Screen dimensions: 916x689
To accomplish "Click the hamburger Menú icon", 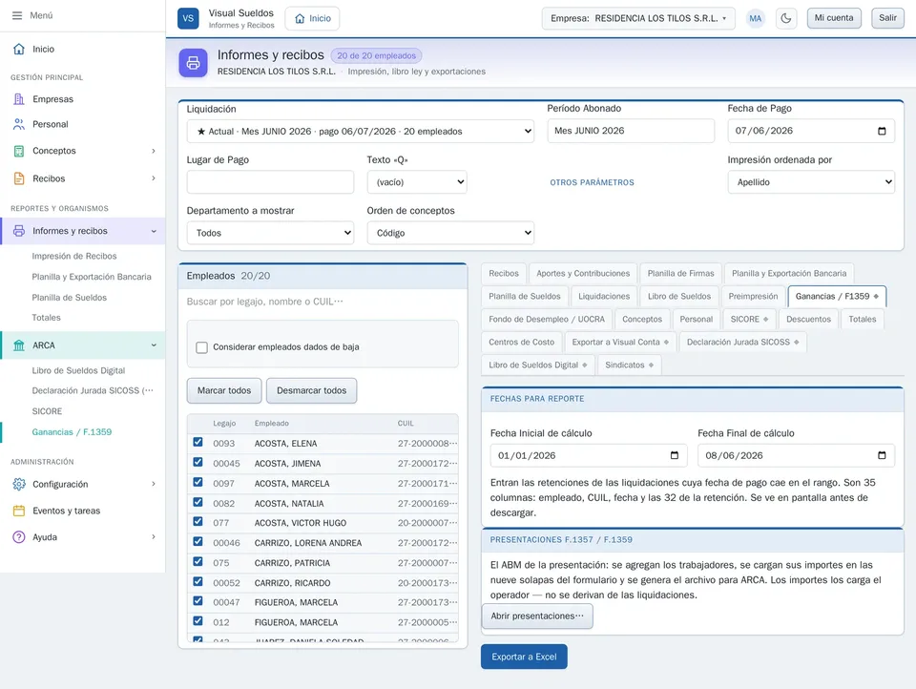I will point(17,16).
